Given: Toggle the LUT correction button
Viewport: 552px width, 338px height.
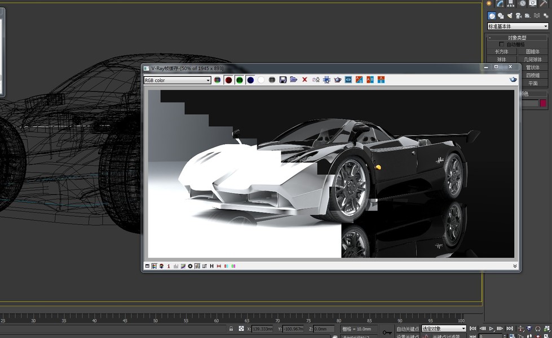Looking at the screenshot, I should [204, 266].
